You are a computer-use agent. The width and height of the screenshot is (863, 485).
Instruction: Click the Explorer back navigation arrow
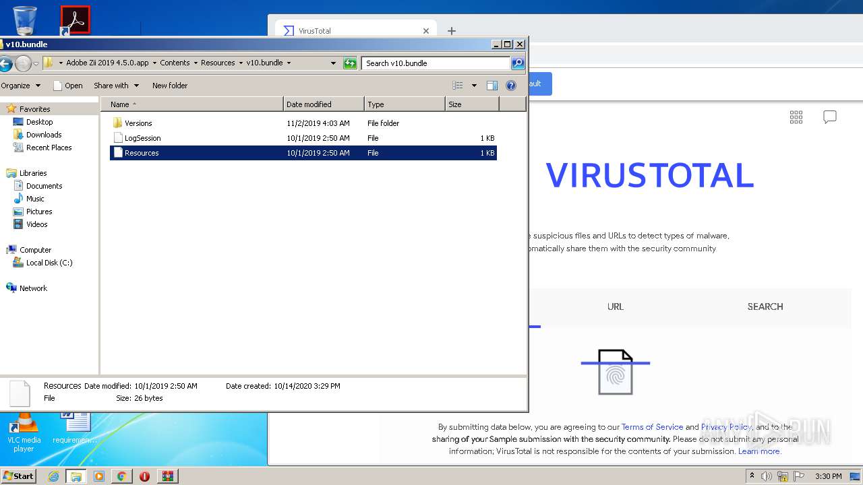(x=5, y=63)
